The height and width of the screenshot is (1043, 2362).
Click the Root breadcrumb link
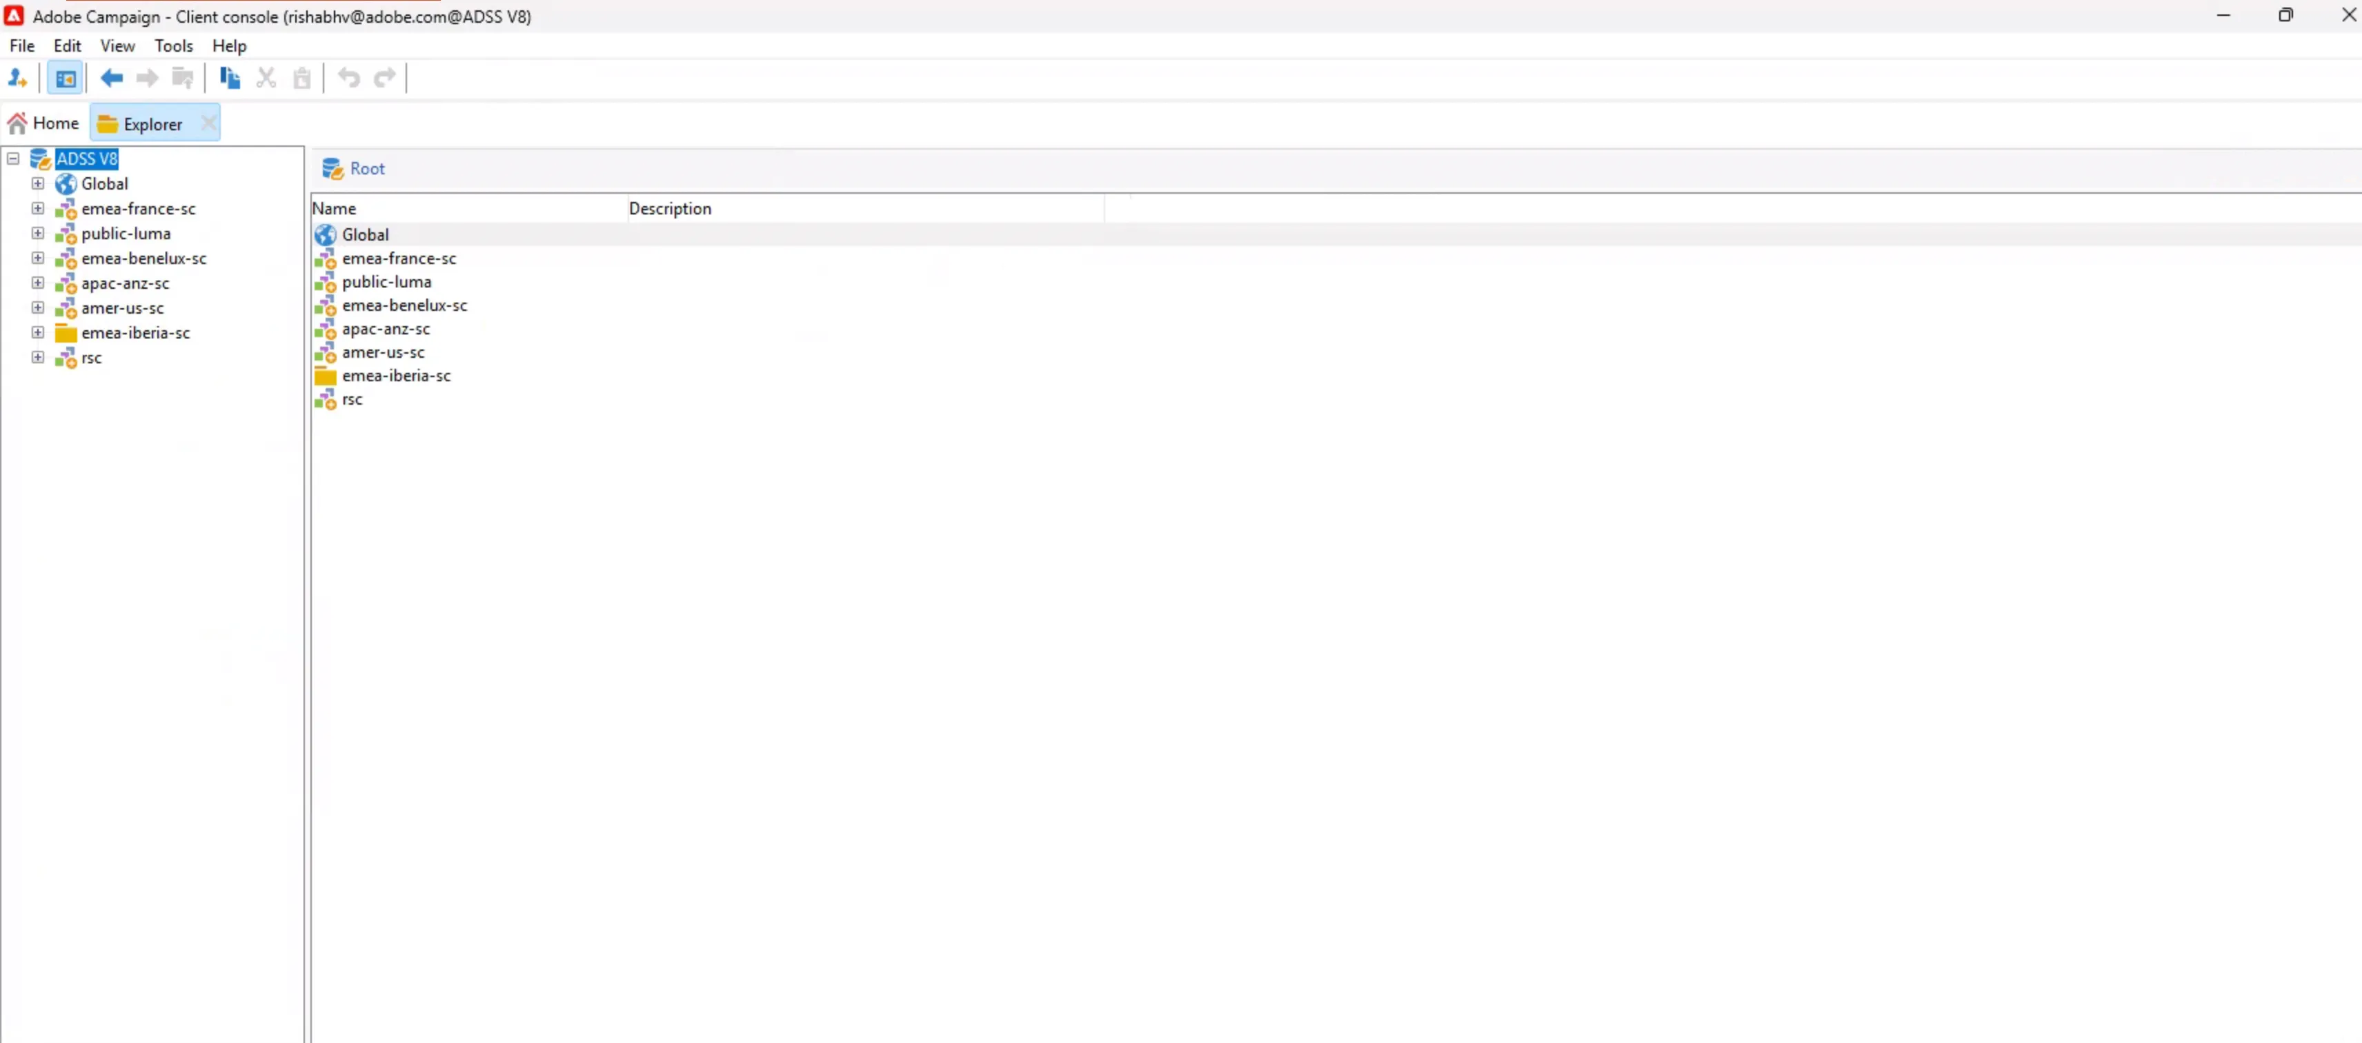click(x=367, y=169)
